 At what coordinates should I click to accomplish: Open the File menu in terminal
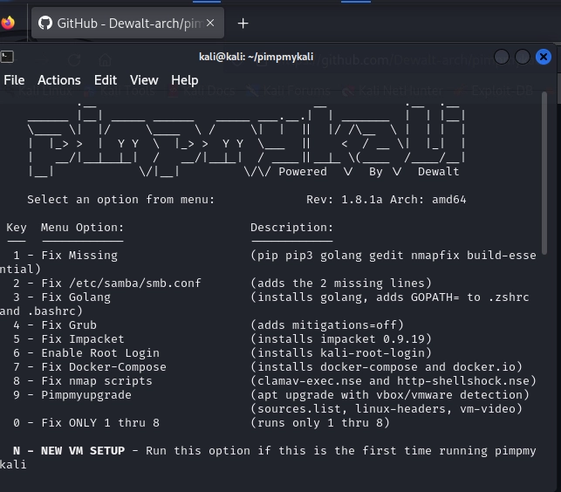(x=14, y=80)
